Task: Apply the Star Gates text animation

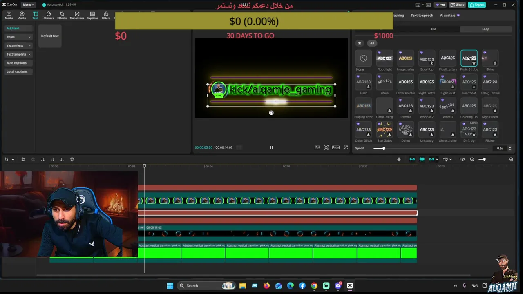Action: tap(384, 129)
